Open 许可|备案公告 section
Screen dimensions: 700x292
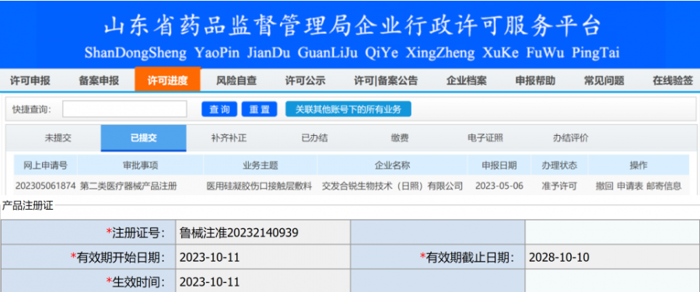(x=386, y=81)
